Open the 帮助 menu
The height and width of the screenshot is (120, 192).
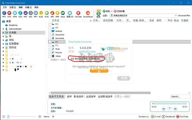(x=36, y=7)
